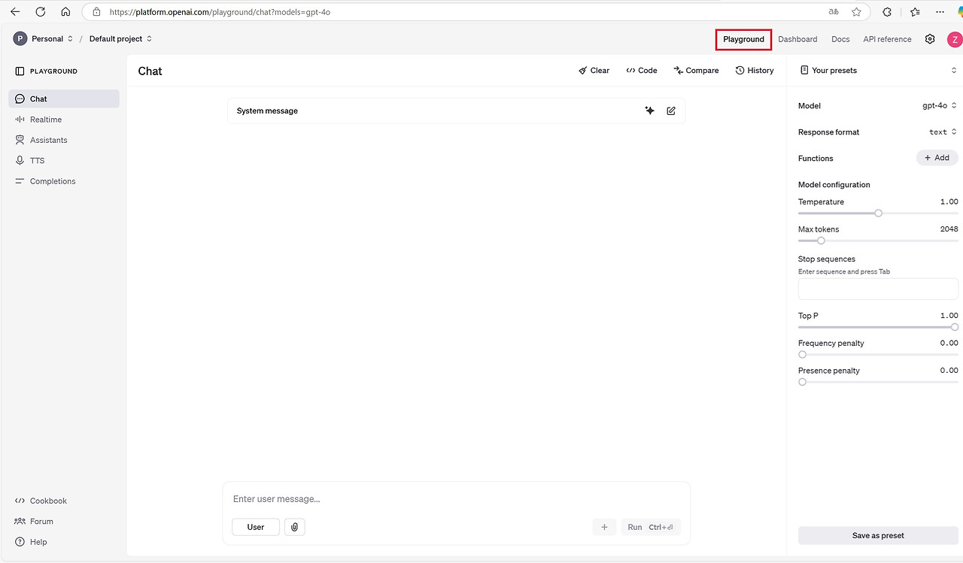This screenshot has width=963, height=563.
Task: Click the browser address bar URL
Action: coord(220,12)
